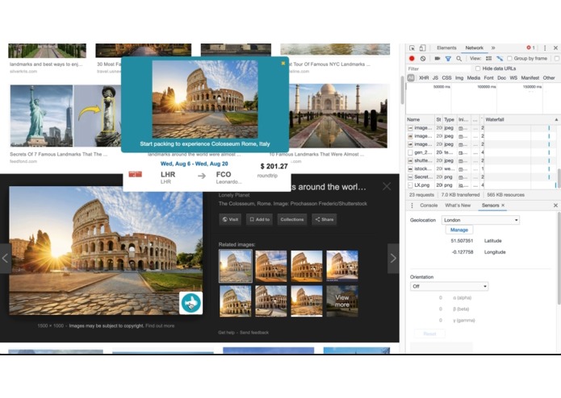
Task: Select the All filter type
Action: click(411, 78)
